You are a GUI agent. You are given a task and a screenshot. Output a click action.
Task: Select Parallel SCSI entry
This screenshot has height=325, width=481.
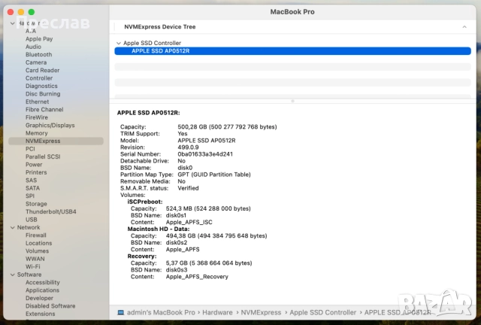[43, 156]
